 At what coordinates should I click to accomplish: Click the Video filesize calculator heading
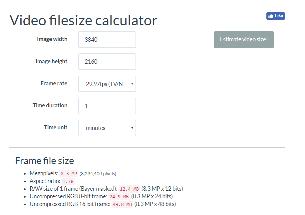83,20
